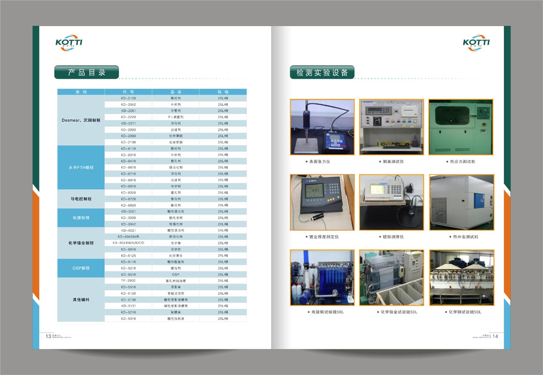Click the 化学镍金试验线50L caption
This screenshot has height=375, width=543.
[399, 312]
